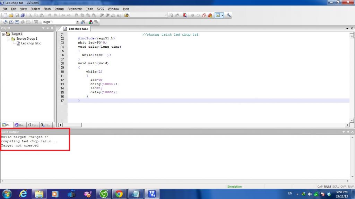Image resolution: width=355 pixels, height=199 pixels.
Task: Collapse the Source Group 1 node
Action: pyautogui.click(x=8, y=39)
